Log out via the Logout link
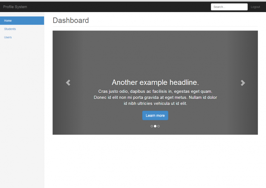Screen dimensions: 266x188 point(255,7)
